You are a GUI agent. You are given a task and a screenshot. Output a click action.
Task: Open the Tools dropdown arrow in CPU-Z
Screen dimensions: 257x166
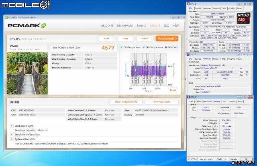226,159
